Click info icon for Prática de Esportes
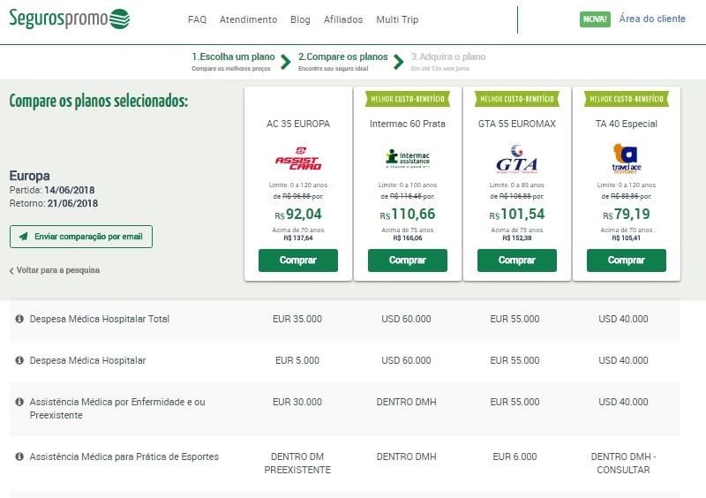Viewport: 706px width, 498px height. [19, 456]
